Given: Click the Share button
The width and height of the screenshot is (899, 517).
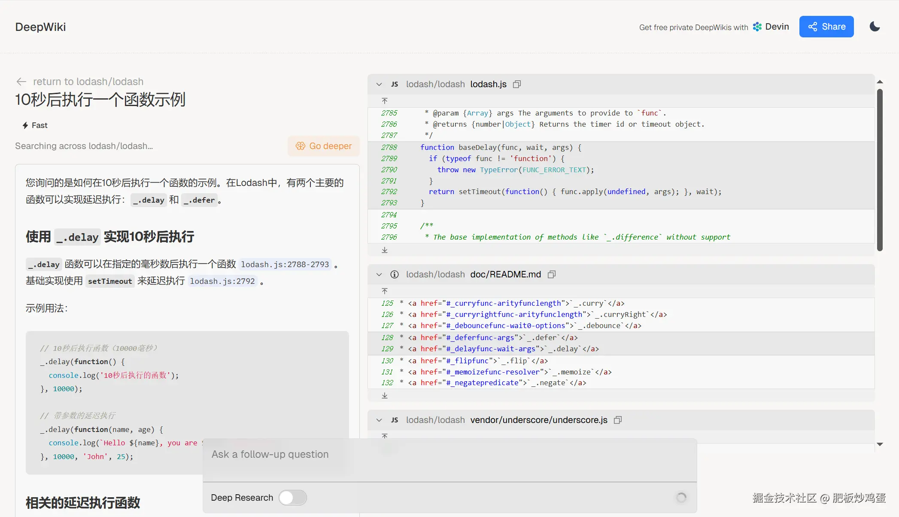Looking at the screenshot, I should point(826,27).
